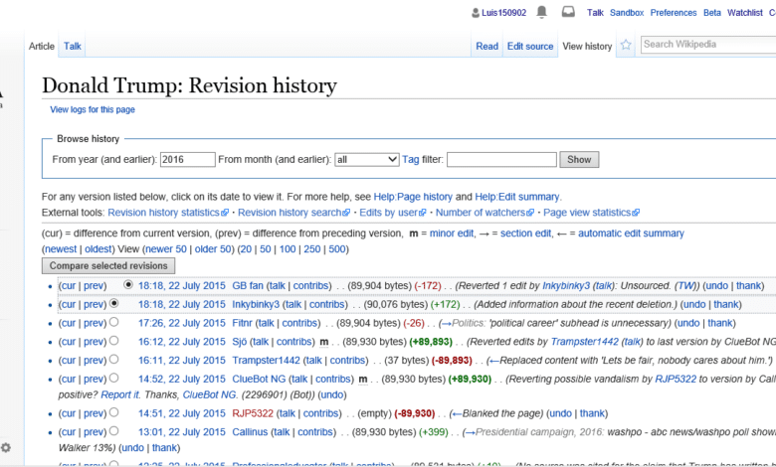The height and width of the screenshot is (467, 776).
Task: Open Revision history statistics external tool
Action: pyautogui.click(x=168, y=213)
